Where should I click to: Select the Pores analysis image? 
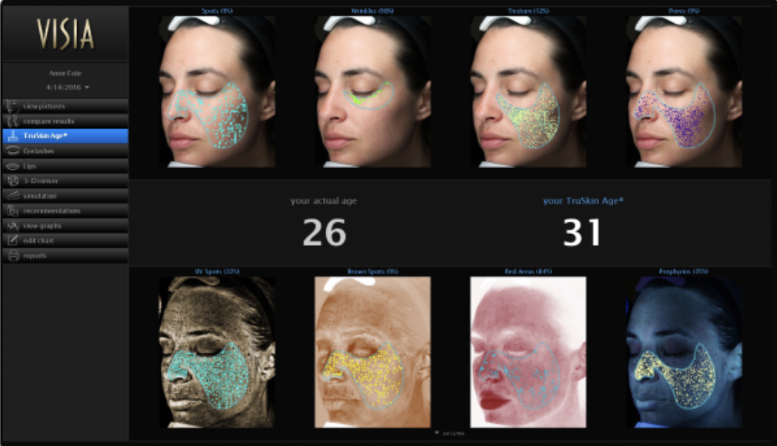pos(684,92)
